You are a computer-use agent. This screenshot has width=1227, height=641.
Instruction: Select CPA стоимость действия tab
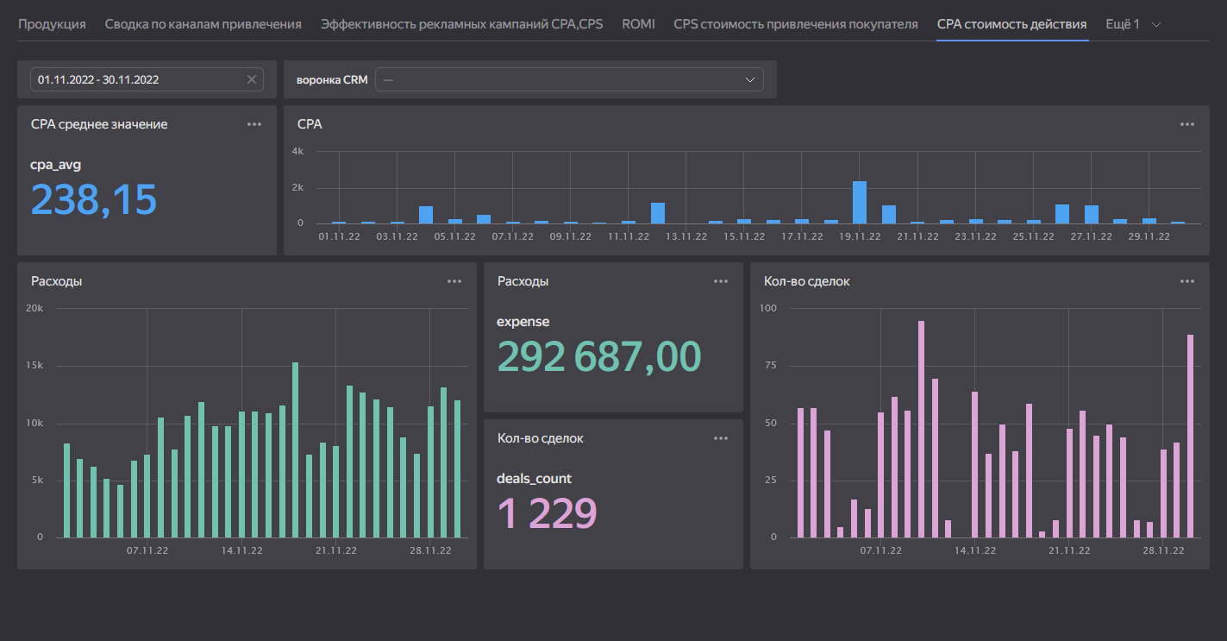pos(1011,24)
